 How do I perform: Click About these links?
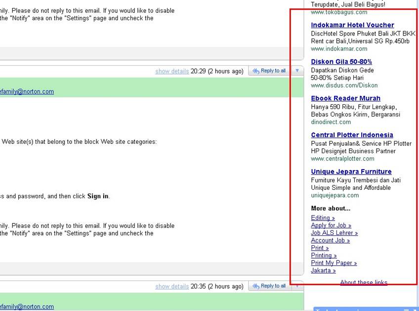click(x=363, y=282)
